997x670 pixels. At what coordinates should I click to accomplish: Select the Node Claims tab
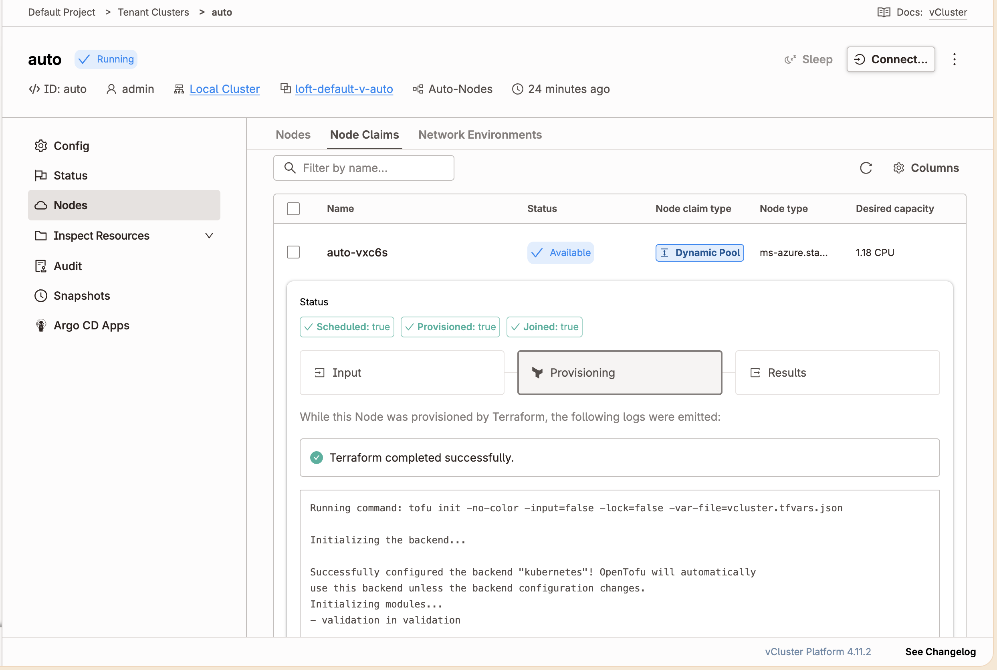click(364, 135)
